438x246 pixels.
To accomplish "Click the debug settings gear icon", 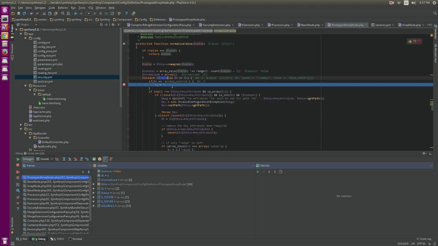I will point(18,190).
